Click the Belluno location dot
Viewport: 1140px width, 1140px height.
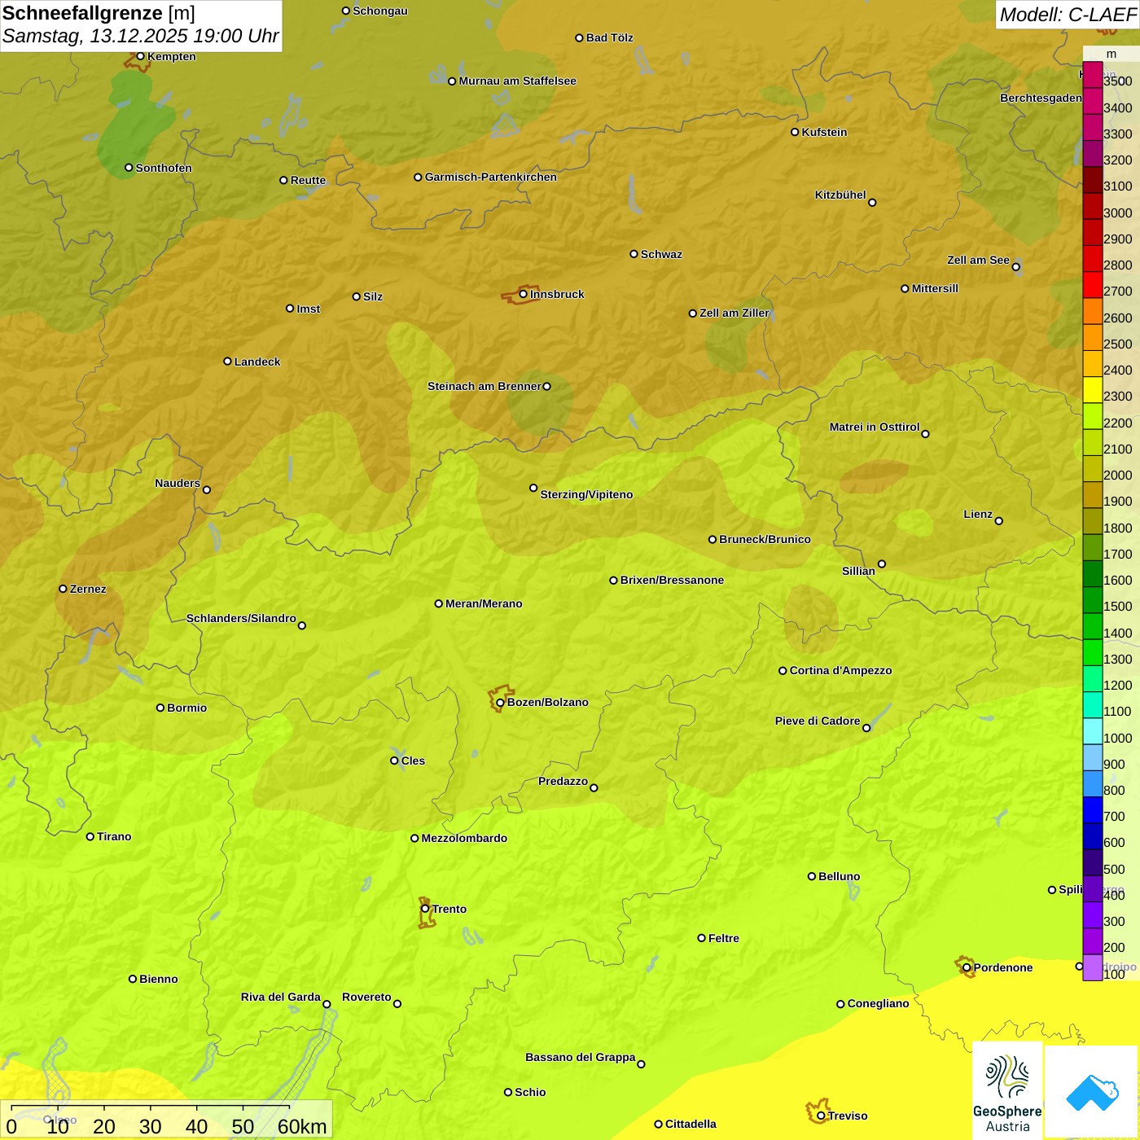click(811, 876)
